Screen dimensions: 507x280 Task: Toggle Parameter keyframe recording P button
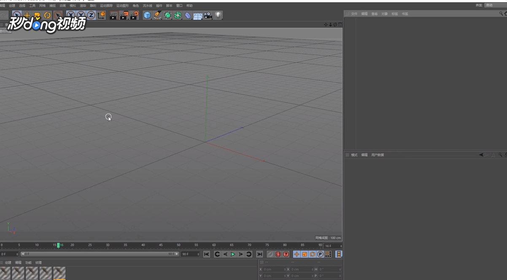[320, 254]
